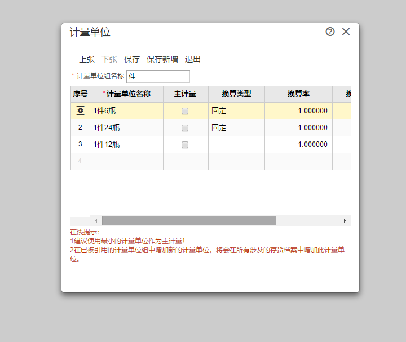Screen dimensions: 406x342
Task: Close the 计量单位 dialog
Action: click(346, 32)
